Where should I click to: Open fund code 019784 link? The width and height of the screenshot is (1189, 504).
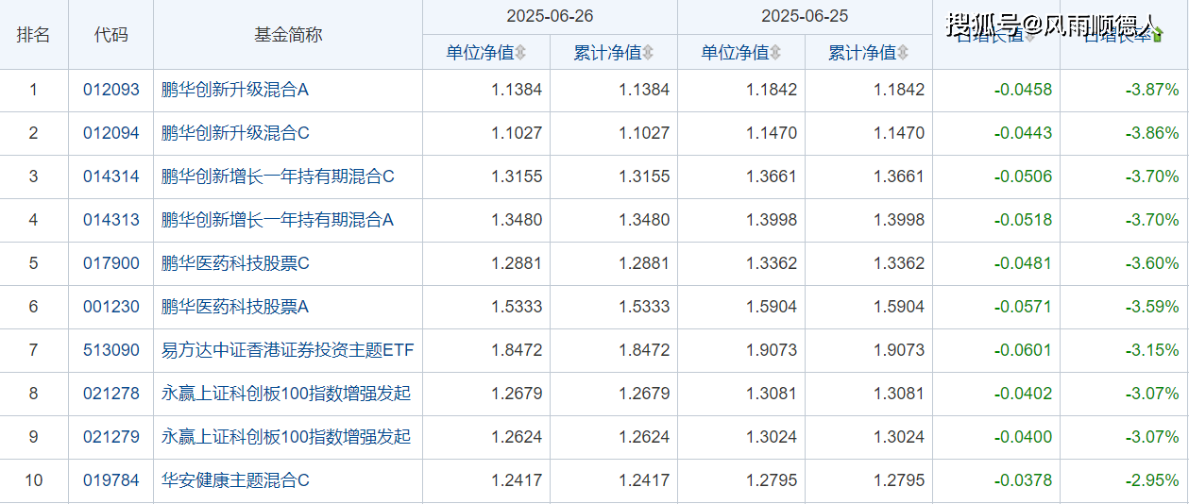(111, 480)
